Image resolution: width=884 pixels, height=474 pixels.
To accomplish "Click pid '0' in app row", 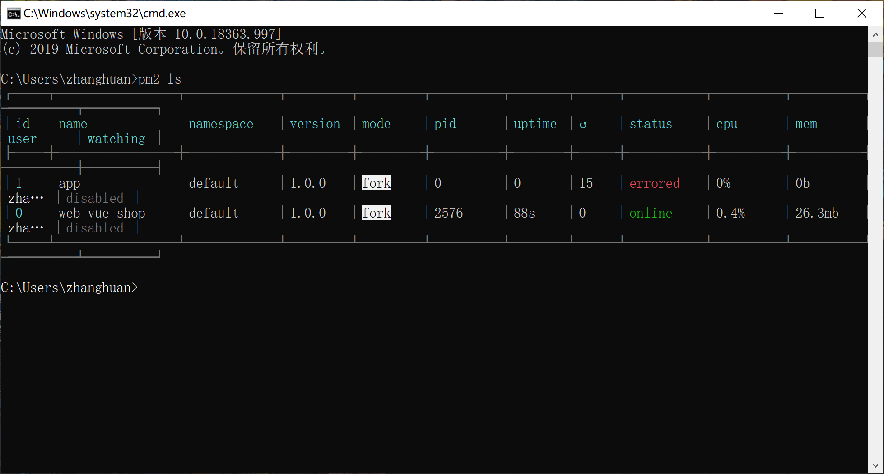I will (438, 183).
